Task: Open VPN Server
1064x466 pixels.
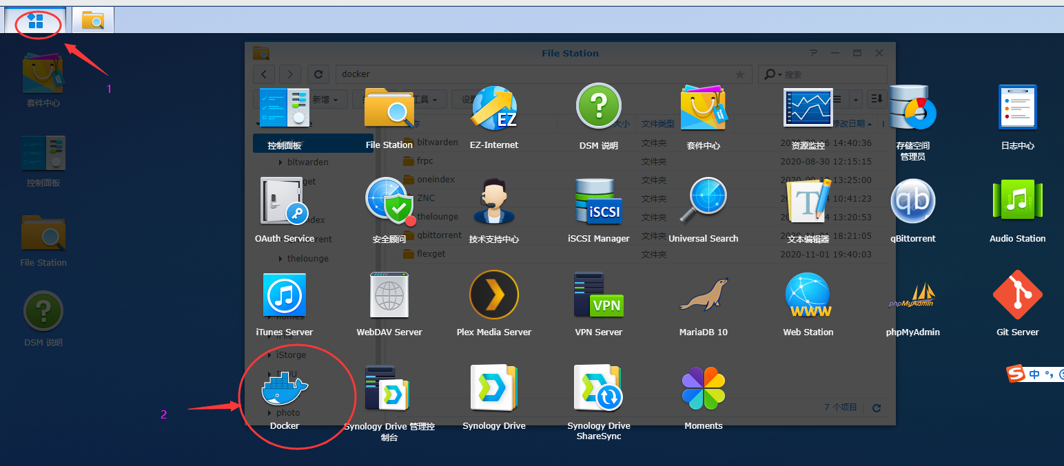Action: click(x=599, y=304)
